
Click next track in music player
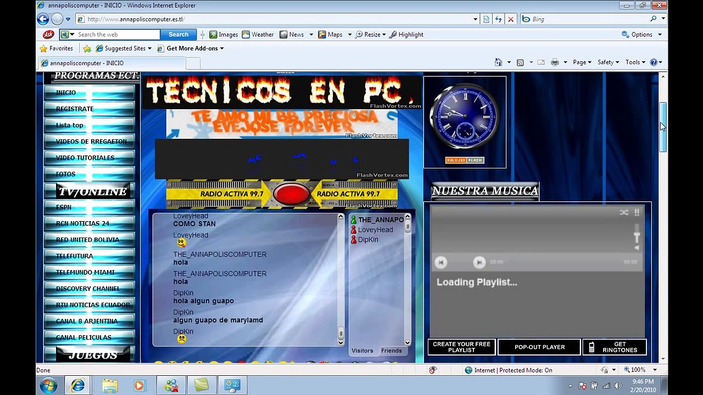coord(479,262)
